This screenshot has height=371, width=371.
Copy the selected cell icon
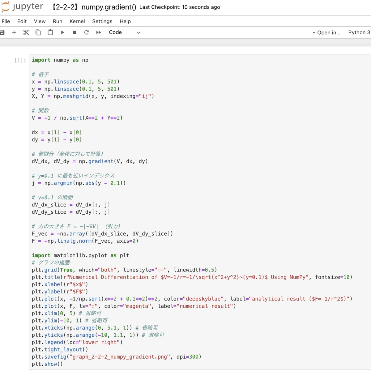[x=38, y=32]
